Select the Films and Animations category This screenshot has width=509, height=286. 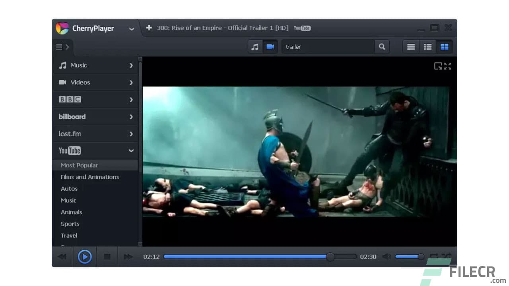point(89,177)
